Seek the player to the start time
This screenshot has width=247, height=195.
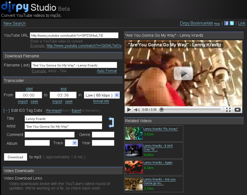tap(34, 101)
